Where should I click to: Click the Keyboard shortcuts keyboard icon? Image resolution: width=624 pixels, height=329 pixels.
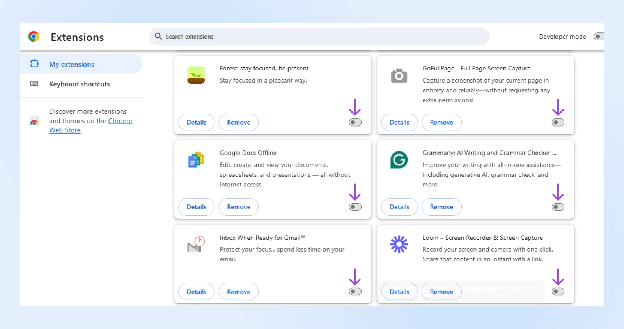[34, 84]
